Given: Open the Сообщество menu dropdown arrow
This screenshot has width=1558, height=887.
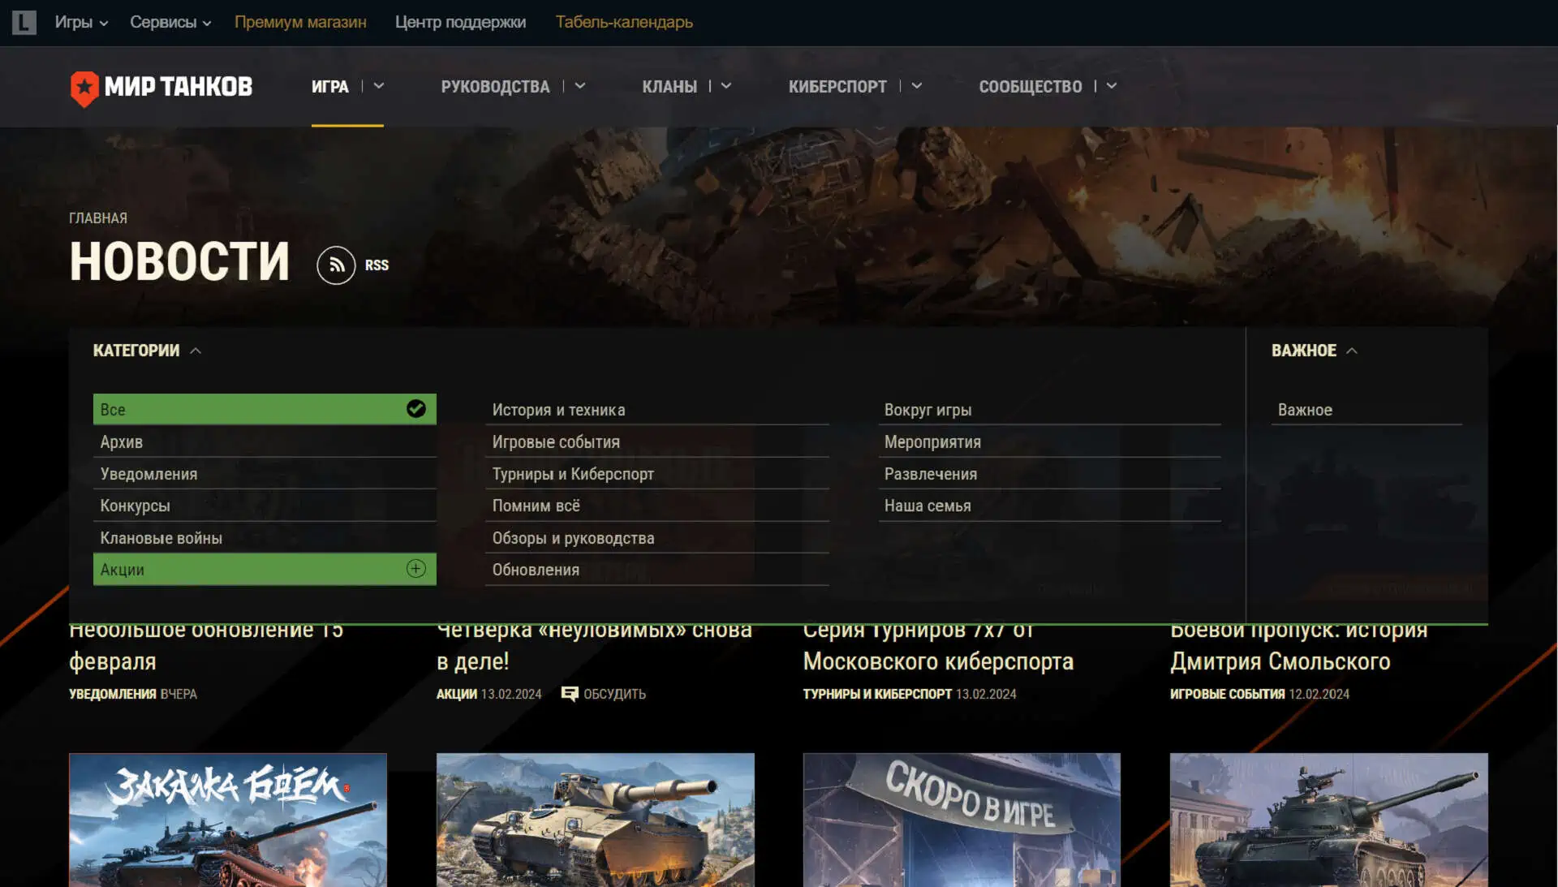Looking at the screenshot, I should (x=1112, y=86).
